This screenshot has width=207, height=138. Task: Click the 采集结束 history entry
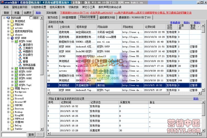(x=95, y=130)
